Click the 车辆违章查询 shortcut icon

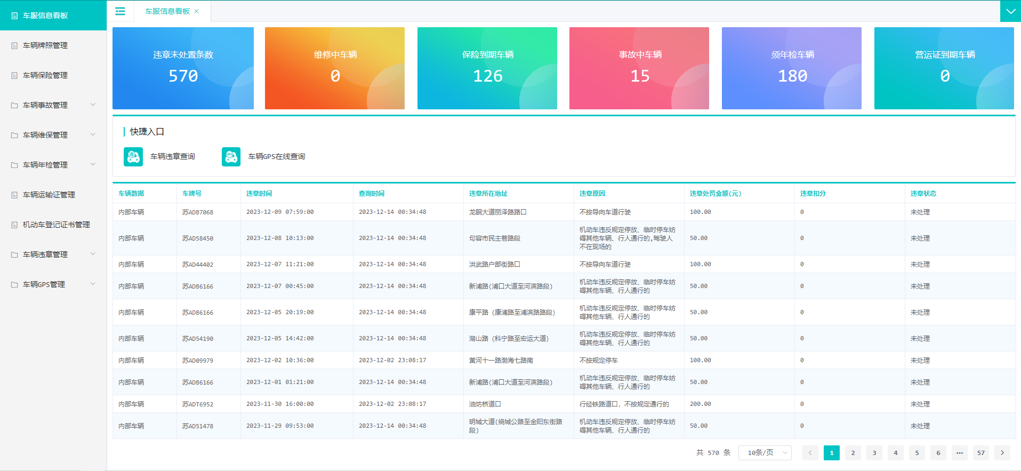[x=133, y=157]
